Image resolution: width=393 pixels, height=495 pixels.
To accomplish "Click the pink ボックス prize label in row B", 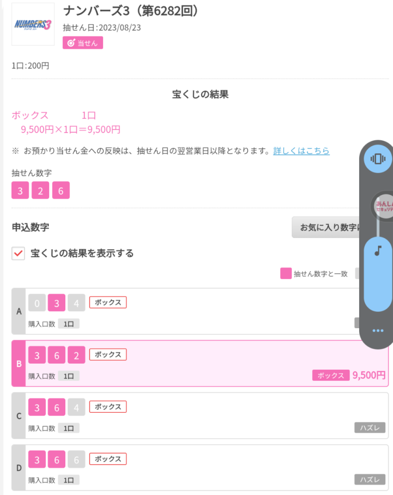I will coord(331,375).
